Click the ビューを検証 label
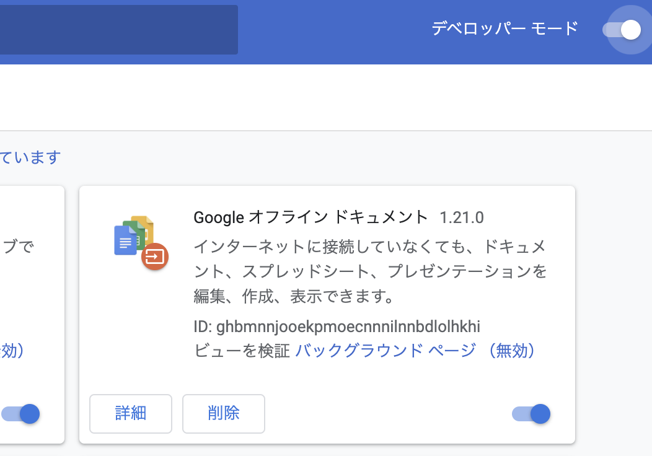Image resolution: width=652 pixels, height=456 pixels. pyautogui.click(x=242, y=351)
